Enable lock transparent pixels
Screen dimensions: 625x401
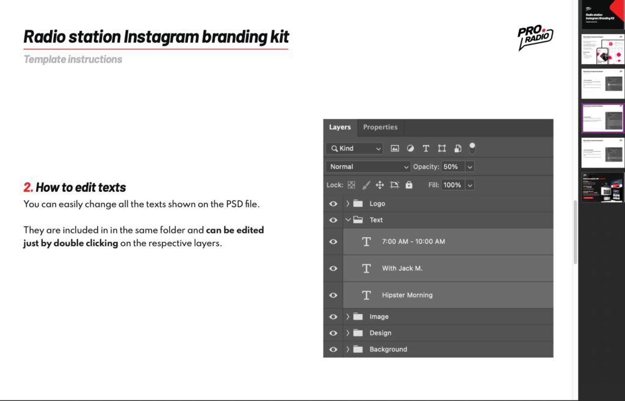[351, 185]
